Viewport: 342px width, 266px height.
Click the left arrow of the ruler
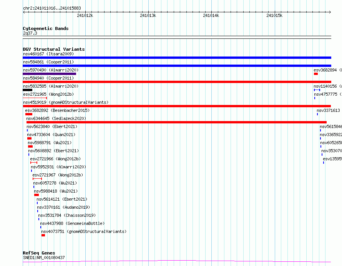click(24, 12)
